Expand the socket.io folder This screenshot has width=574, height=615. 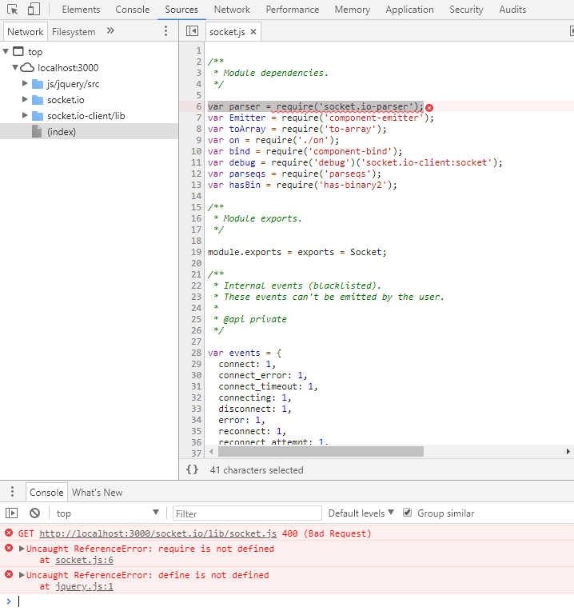(25, 99)
